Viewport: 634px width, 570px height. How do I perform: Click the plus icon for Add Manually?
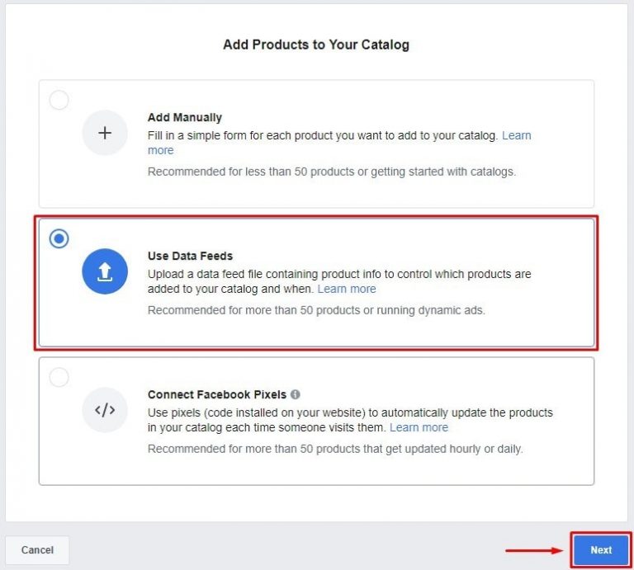(x=105, y=134)
